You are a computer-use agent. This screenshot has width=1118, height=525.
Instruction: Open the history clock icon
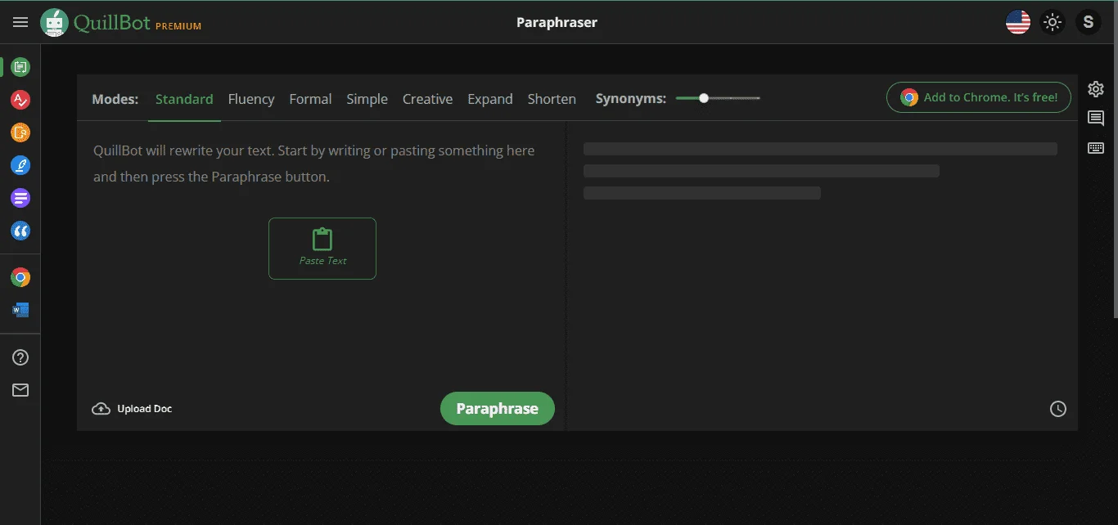[1058, 409]
